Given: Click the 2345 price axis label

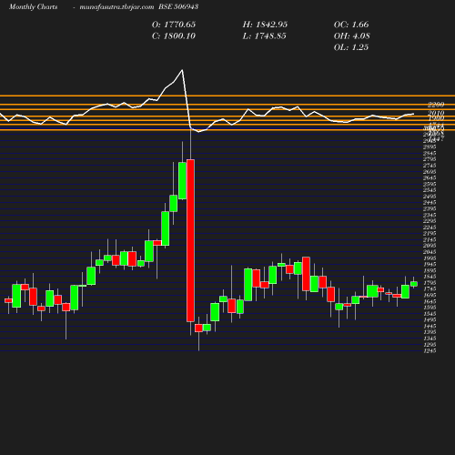Looking at the screenshot, I should click(x=430, y=215).
